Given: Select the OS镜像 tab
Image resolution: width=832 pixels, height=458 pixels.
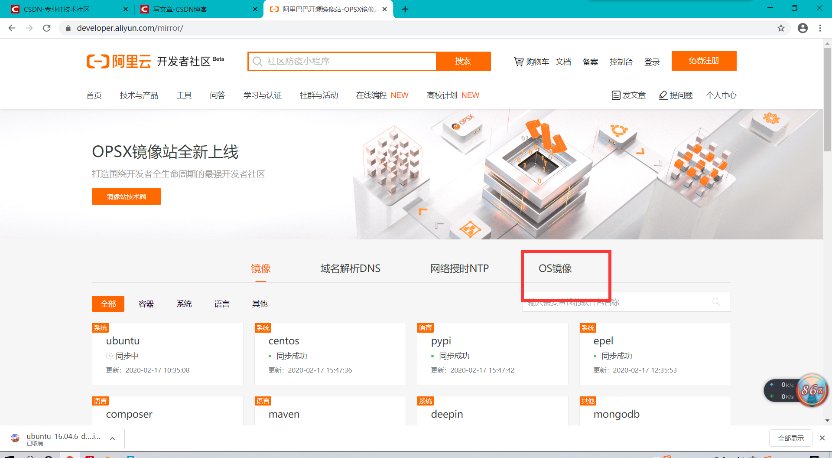Looking at the screenshot, I should point(555,268).
